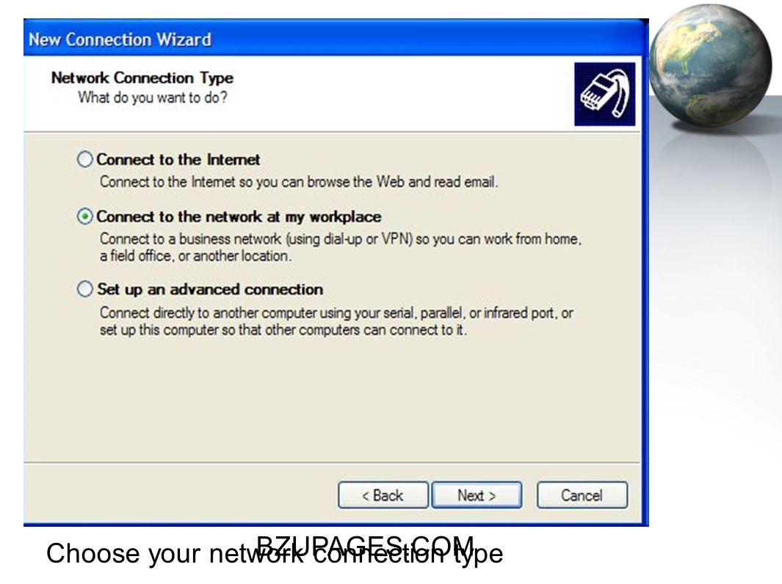Click the network cable plug icon
Screen dimensions: 782x584
coord(604,94)
